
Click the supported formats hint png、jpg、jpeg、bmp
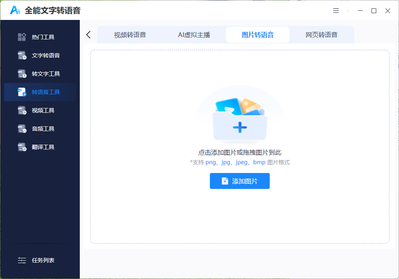pos(240,162)
